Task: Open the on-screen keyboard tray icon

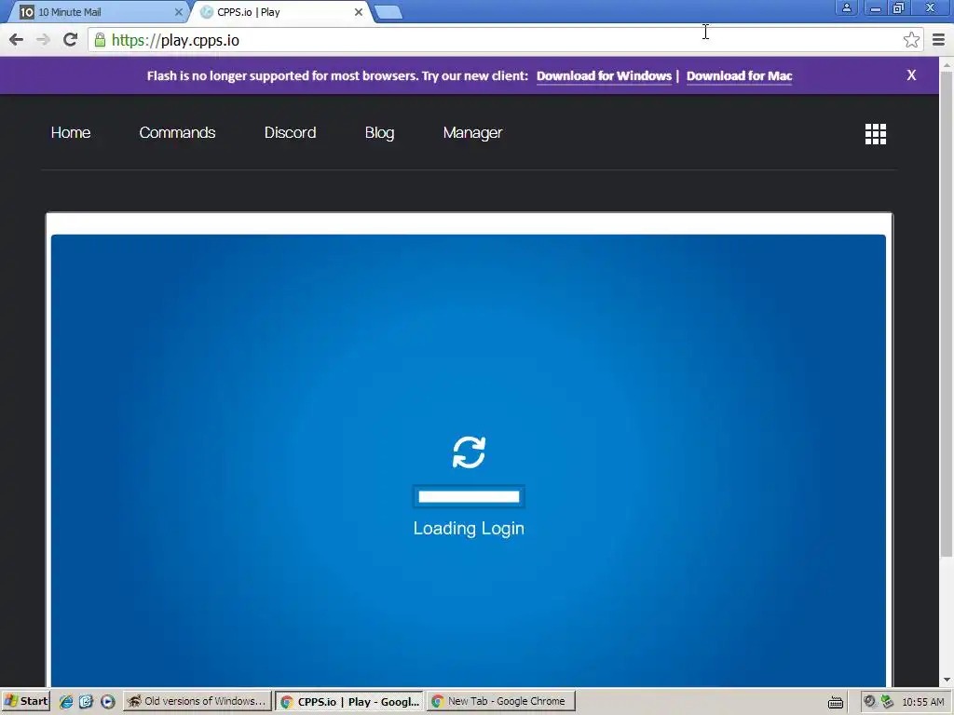Action: (836, 702)
